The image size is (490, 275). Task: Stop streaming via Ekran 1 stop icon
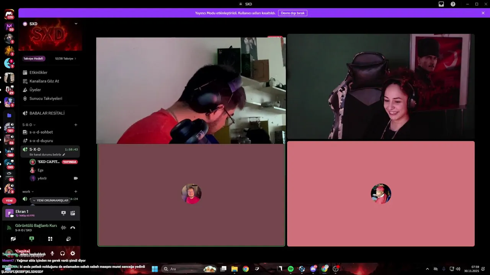64,213
